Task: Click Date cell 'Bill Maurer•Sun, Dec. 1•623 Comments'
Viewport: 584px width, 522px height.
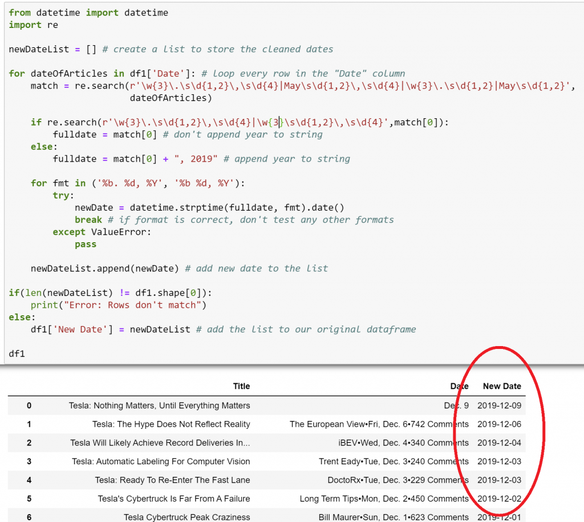Action: point(394,517)
